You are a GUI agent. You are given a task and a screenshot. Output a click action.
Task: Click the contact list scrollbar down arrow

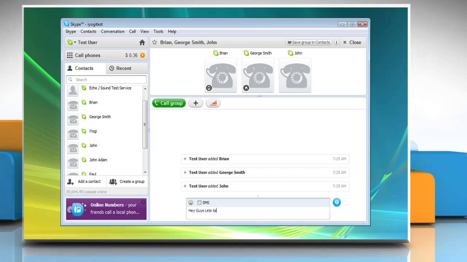[x=145, y=172]
